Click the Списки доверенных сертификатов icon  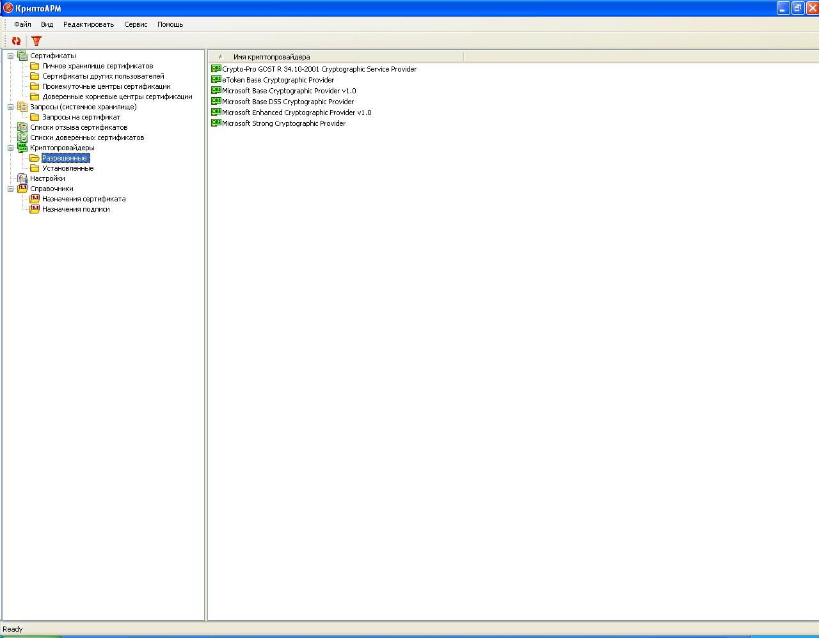22,137
